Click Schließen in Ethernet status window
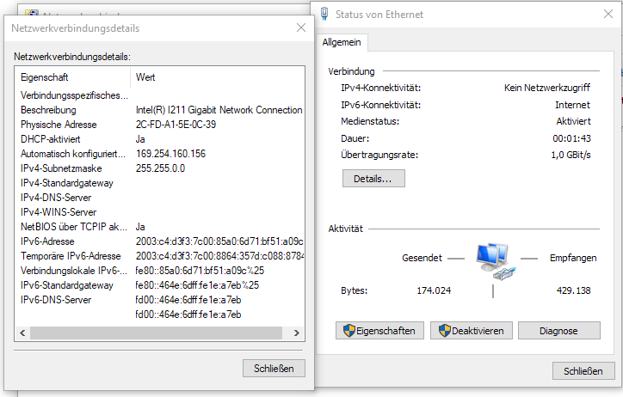623x397 pixels. coord(583,371)
